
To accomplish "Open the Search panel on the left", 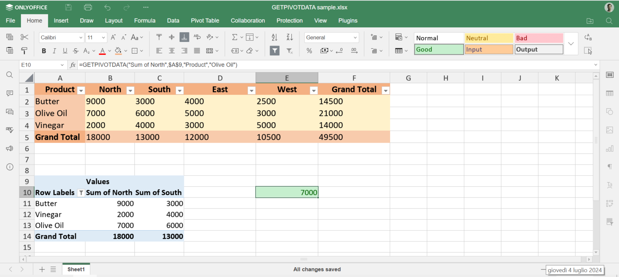I will point(9,75).
